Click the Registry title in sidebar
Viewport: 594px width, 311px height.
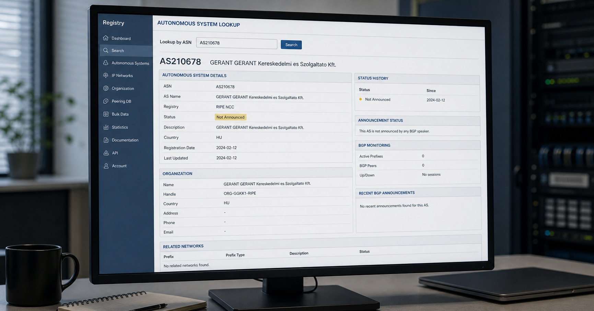pyautogui.click(x=114, y=23)
